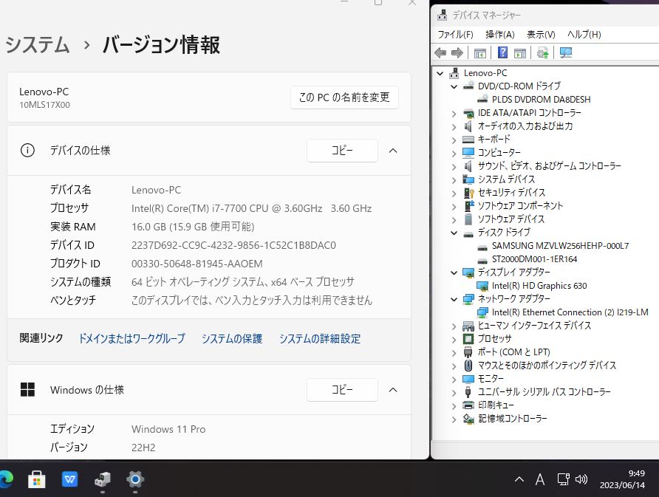Image resolution: width=659 pixels, height=497 pixels.
Task: Collapse the ディスク ドライブ node
Action: click(454, 233)
